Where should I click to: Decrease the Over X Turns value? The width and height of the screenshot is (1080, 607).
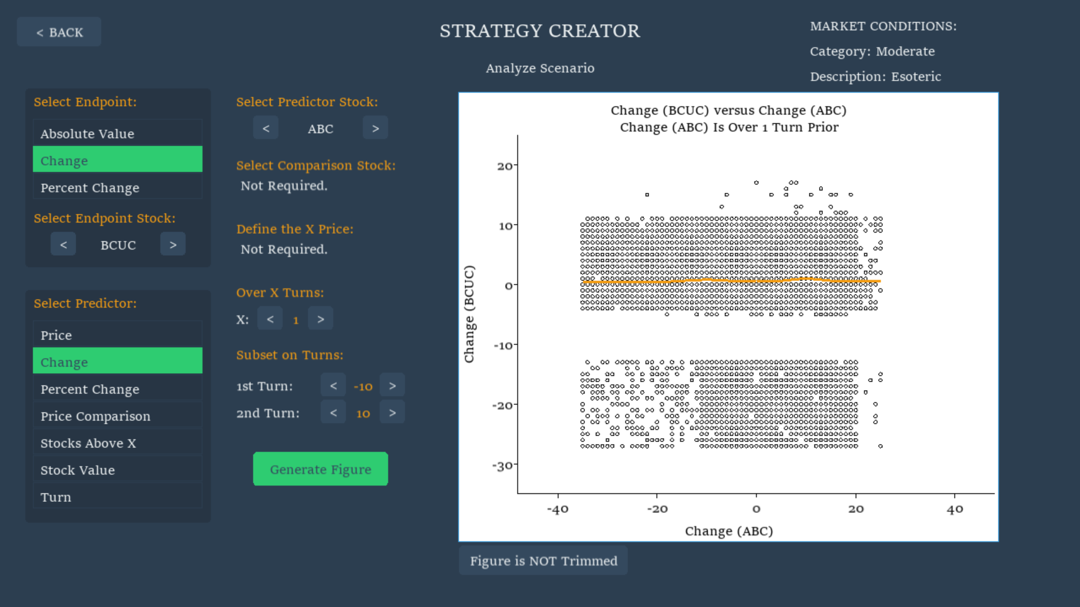coord(270,319)
